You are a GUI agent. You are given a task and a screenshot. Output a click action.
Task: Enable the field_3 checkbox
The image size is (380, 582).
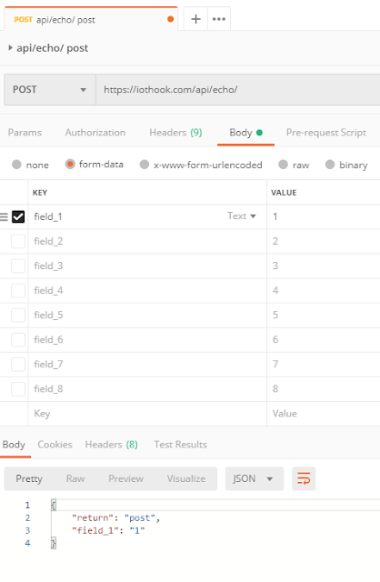[18, 266]
